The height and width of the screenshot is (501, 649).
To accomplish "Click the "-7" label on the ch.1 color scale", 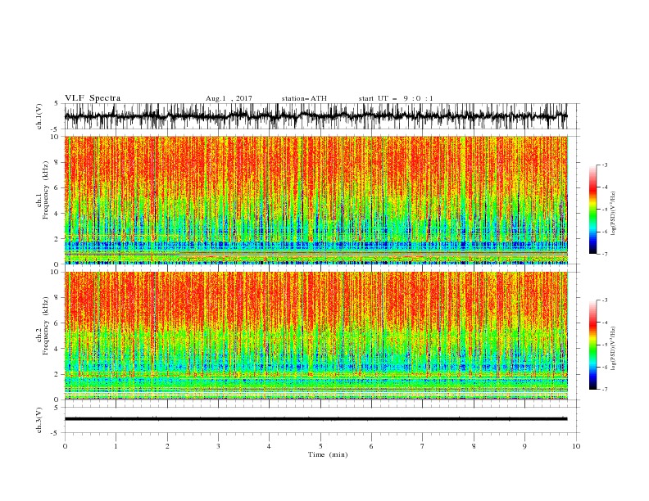I will click(605, 255).
